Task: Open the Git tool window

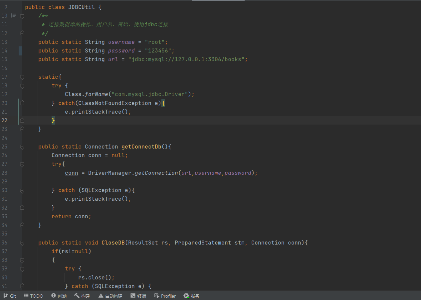Action: click(10, 296)
